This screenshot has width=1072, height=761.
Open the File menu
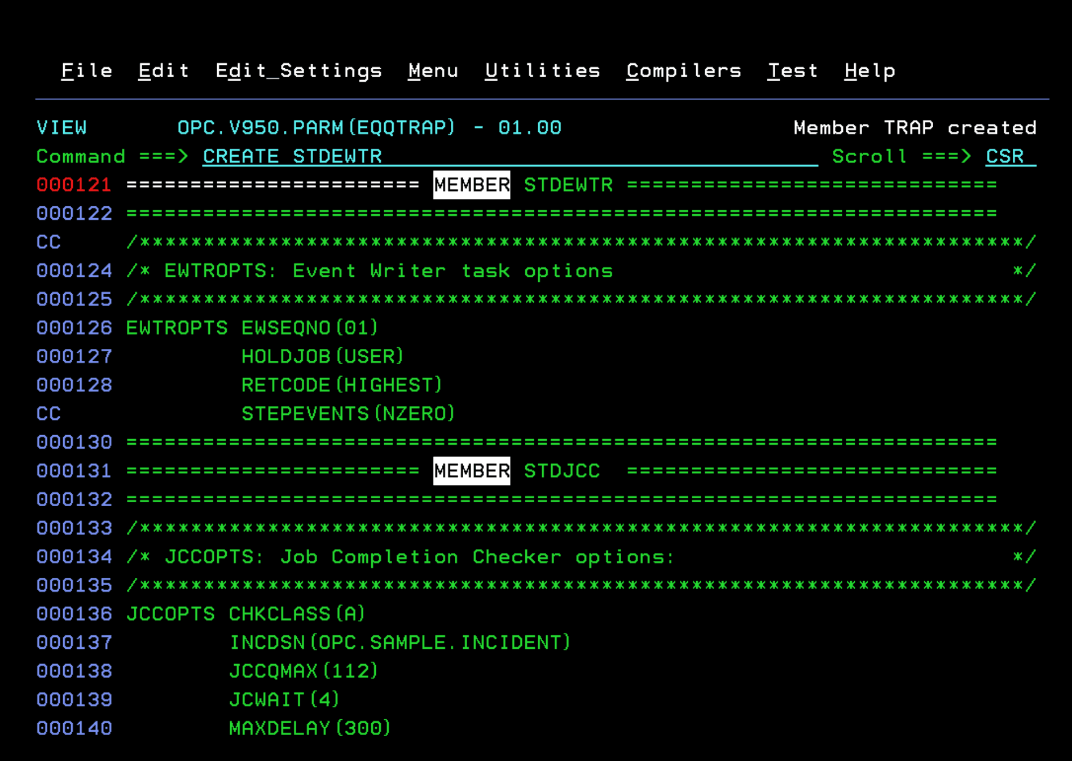point(86,71)
